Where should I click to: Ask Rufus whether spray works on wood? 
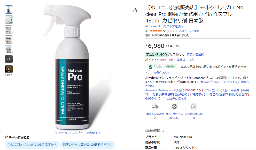pyautogui.click(x=32, y=145)
